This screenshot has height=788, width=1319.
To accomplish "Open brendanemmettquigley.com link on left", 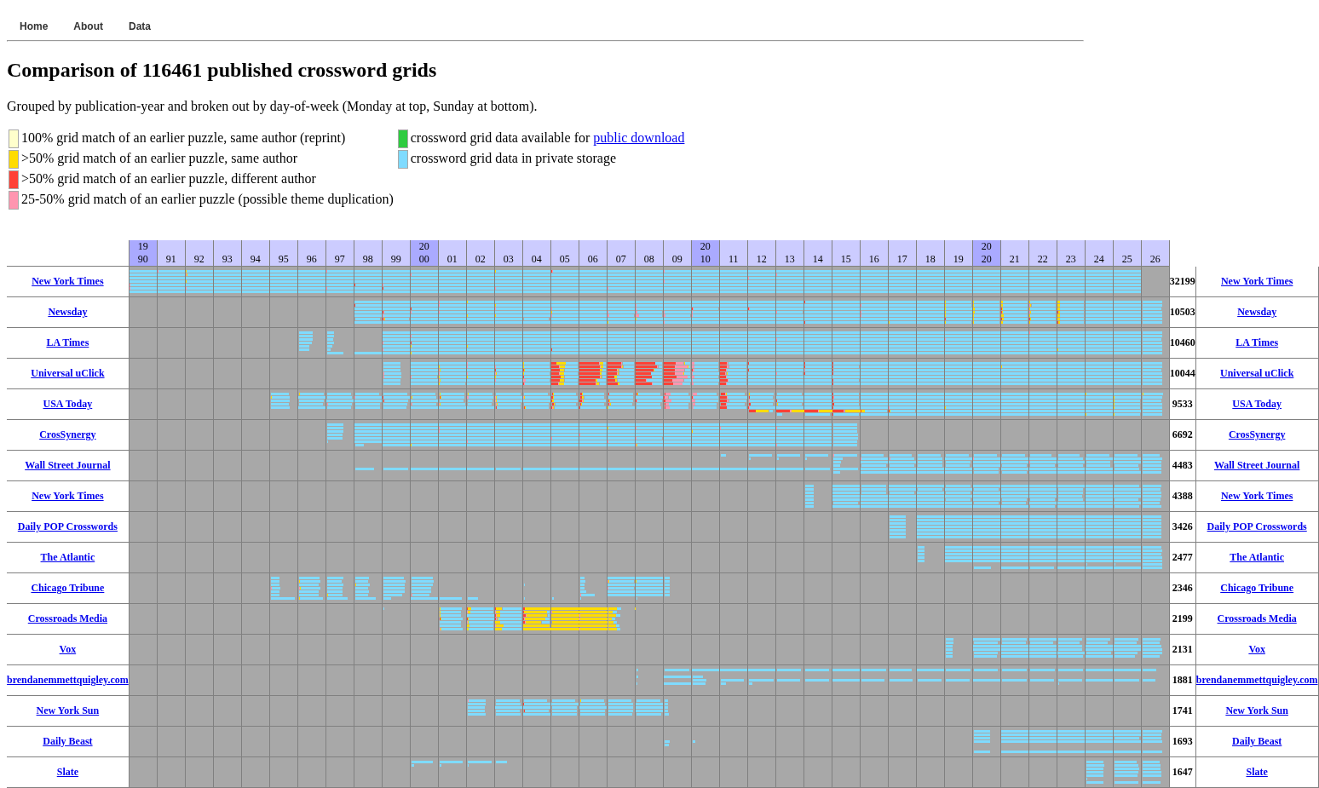I will tap(67, 680).
